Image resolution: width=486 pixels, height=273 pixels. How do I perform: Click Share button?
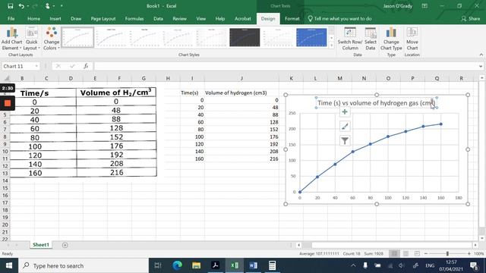(471, 18)
